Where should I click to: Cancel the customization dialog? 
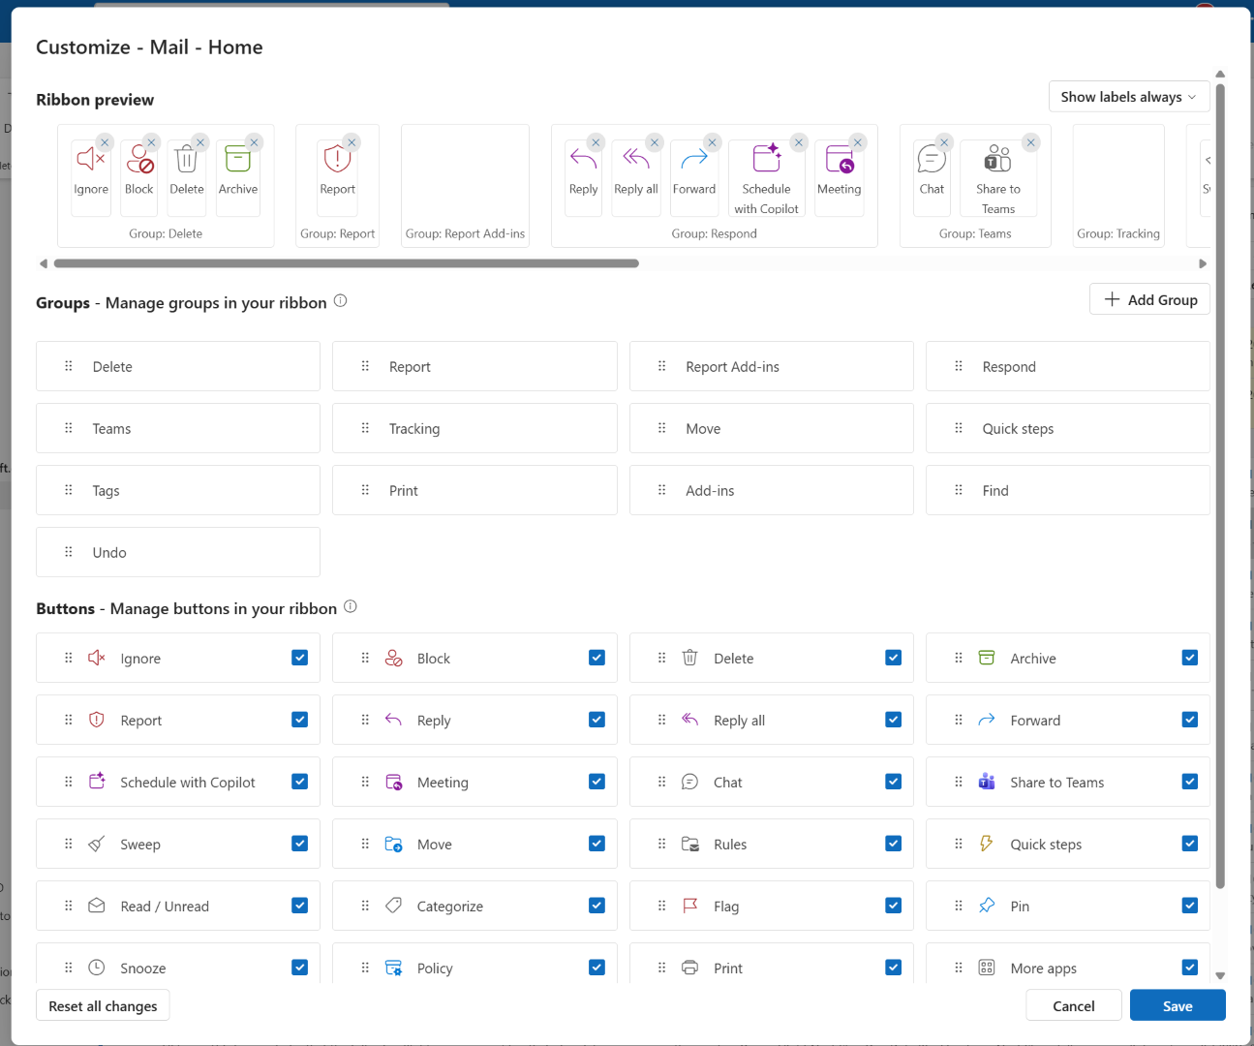pyautogui.click(x=1074, y=1005)
